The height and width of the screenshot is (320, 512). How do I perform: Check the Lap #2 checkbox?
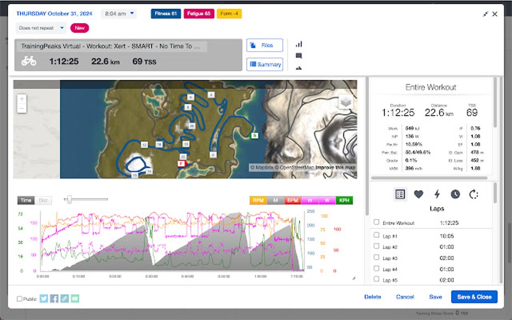pos(376,247)
